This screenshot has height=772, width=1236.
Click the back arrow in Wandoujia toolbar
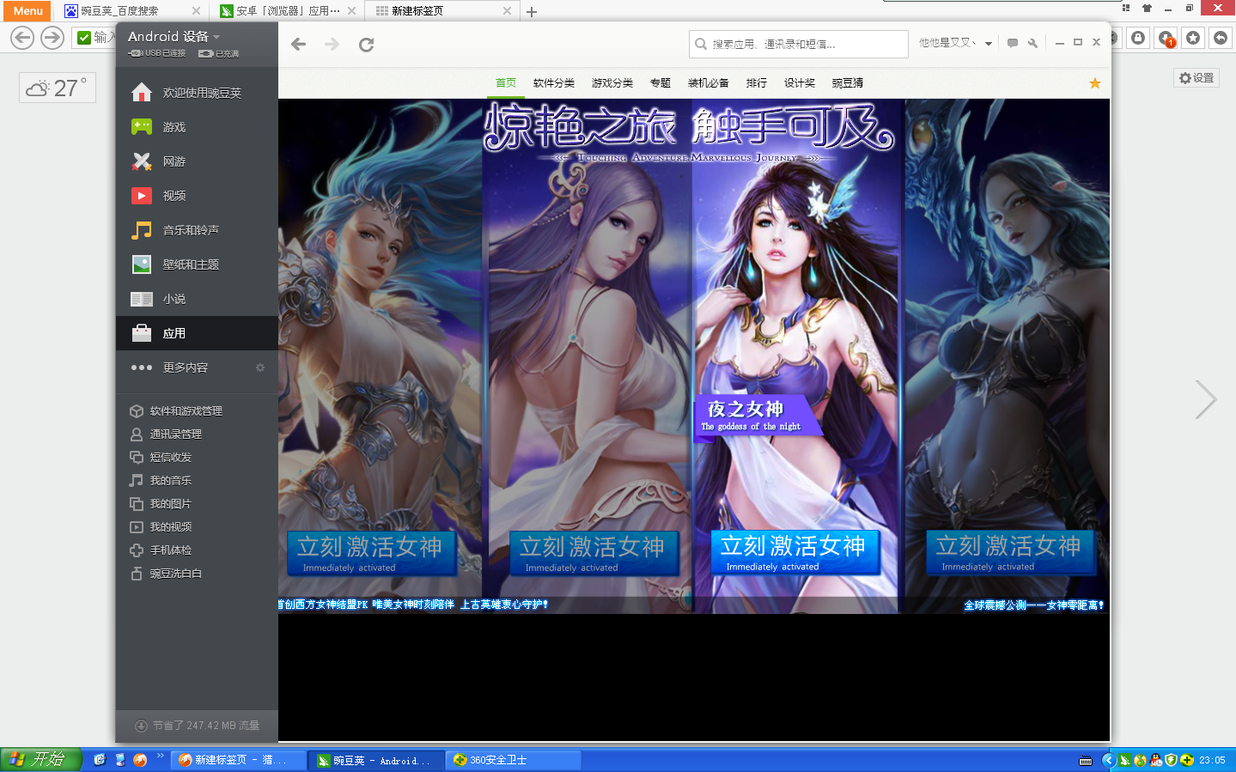pyautogui.click(x=298, y=45)
